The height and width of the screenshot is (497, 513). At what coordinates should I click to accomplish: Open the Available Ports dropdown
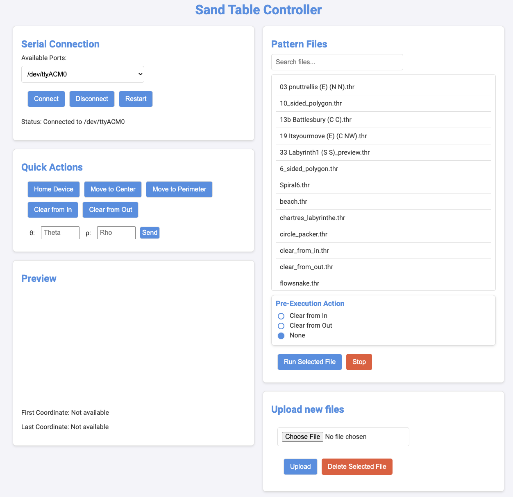(83, 74)
